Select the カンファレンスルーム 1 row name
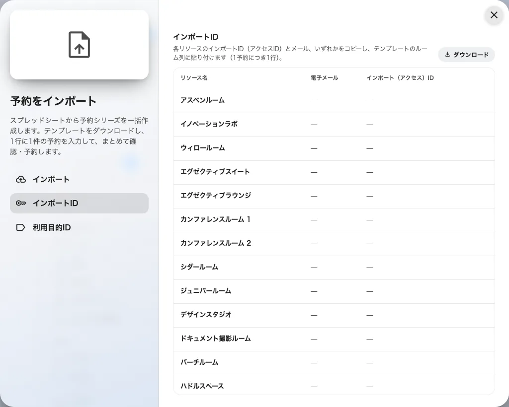 pyautogui.click(x=216, y=219)
